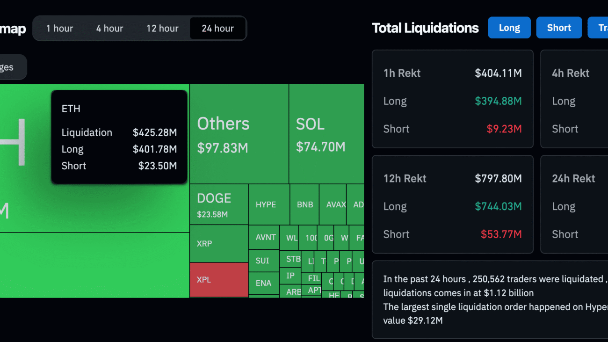Switch heatmap to 1 hour timeframe

point(60,29)
